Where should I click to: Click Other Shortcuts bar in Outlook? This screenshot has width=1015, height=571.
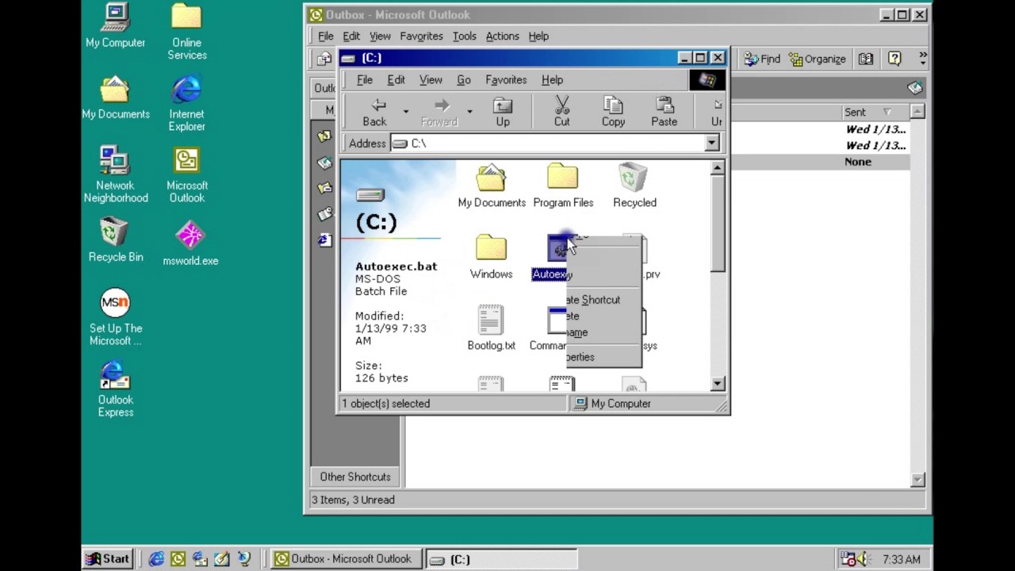[x=355, y=477]
